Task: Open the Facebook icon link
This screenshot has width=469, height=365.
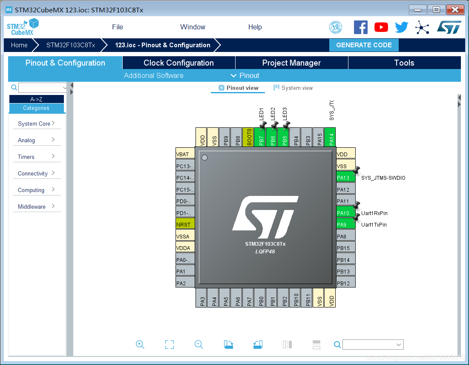Action: tap(361, 27)
